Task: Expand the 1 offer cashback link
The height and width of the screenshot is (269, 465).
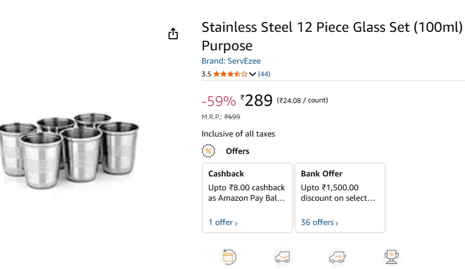Action: 223,222
